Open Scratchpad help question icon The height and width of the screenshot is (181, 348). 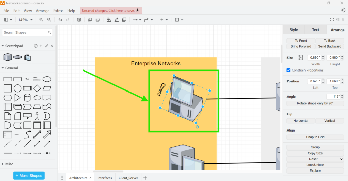tap(35, 46)
